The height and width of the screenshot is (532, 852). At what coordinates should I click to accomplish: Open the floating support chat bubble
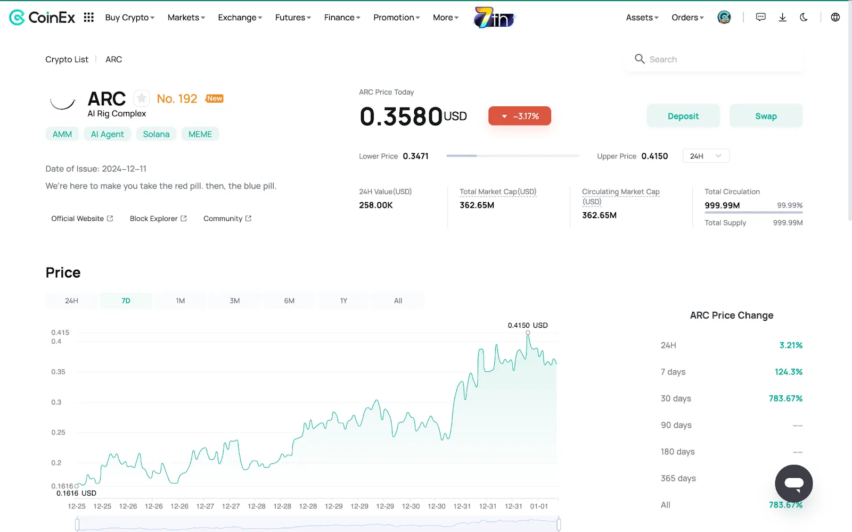[x=794, y=484]
